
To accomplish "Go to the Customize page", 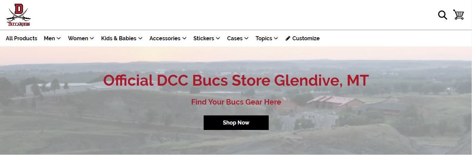I will [306, 38].
